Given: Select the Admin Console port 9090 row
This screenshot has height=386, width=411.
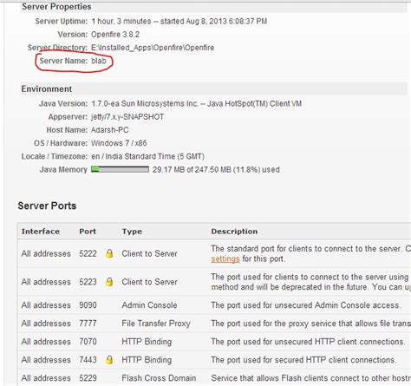Looking at the screenshot, I should tap(214, 305).
